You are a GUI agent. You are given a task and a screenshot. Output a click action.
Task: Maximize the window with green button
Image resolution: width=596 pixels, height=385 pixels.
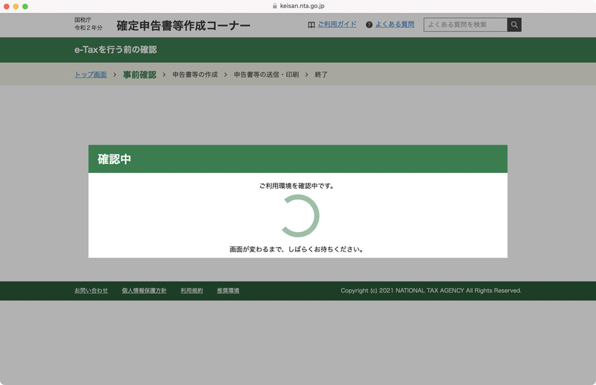pyautogui.click(x=25, y=7)
